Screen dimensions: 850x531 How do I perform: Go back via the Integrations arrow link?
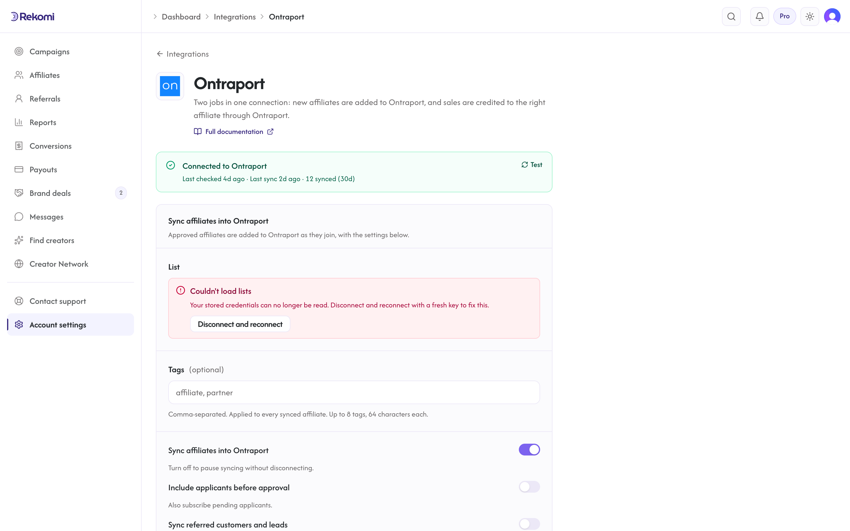[183, 54]
